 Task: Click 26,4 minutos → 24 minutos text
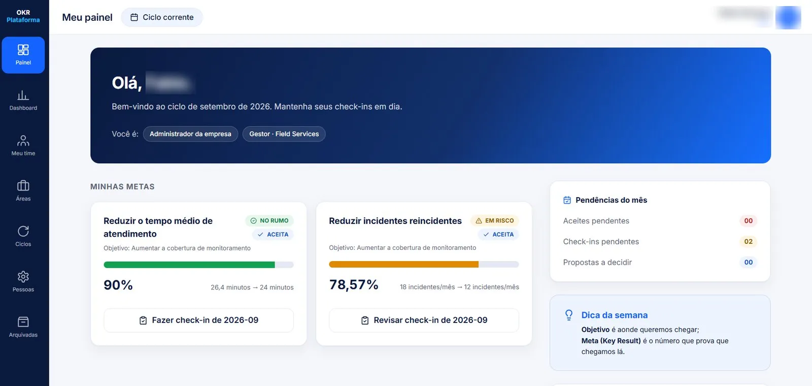point(252,287)
